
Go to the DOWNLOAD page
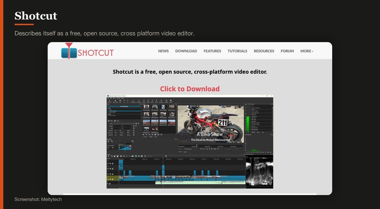coord(186,51)
